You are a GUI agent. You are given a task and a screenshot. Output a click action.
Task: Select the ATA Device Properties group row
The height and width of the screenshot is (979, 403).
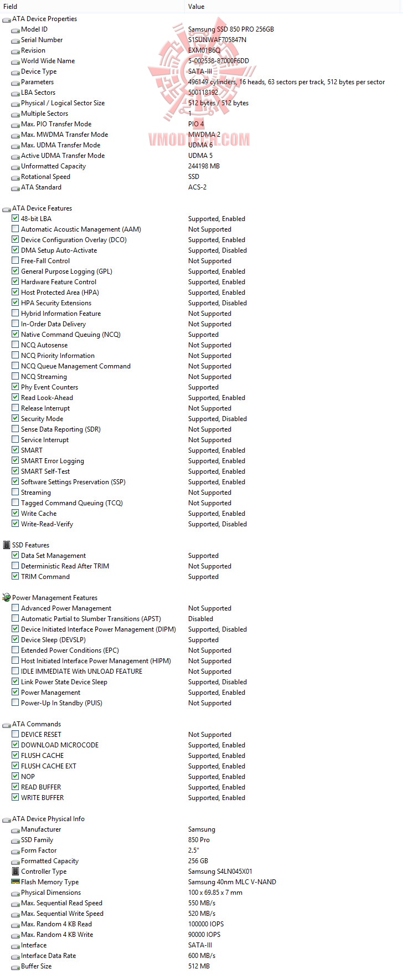coord(201,19)
